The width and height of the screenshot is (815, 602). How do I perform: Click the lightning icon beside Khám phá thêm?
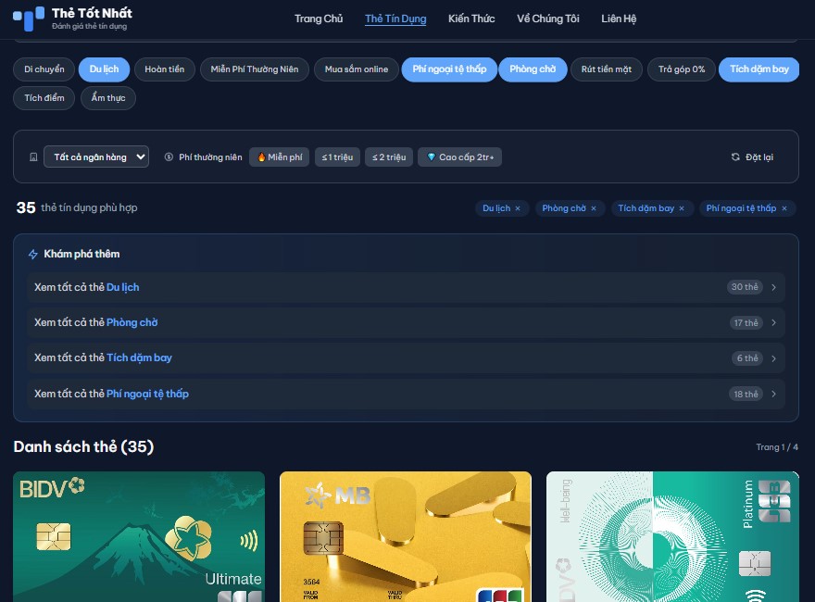point(32,254)
